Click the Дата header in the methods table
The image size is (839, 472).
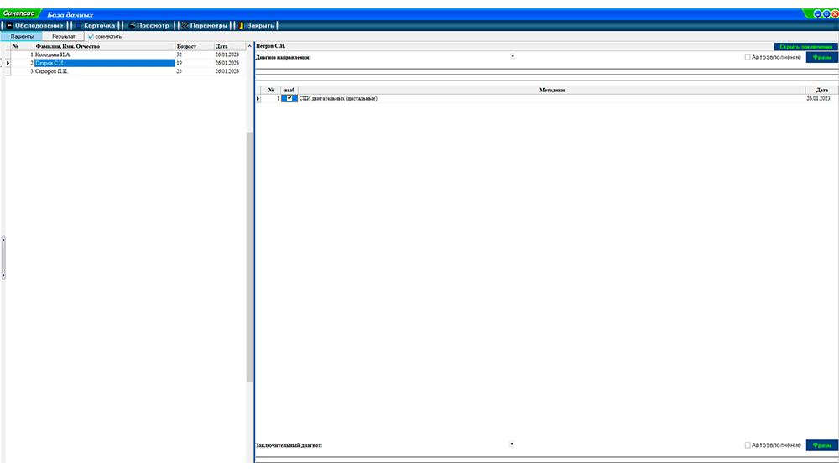tap(821, 90)
